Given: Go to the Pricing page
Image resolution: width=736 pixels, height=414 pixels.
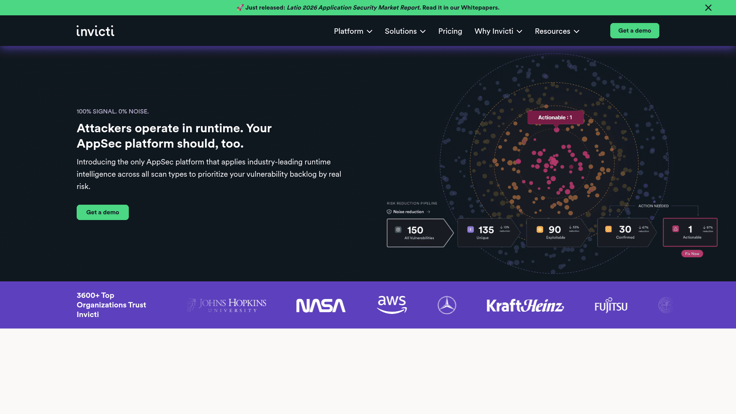Looking at the screenshot, I should [450, 31].
